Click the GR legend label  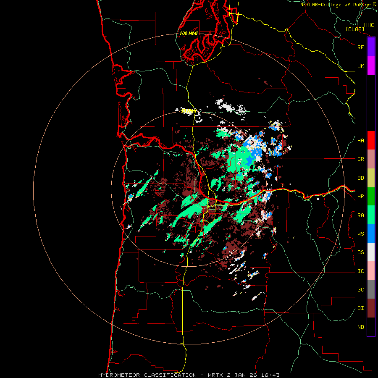tap(360, 159)
